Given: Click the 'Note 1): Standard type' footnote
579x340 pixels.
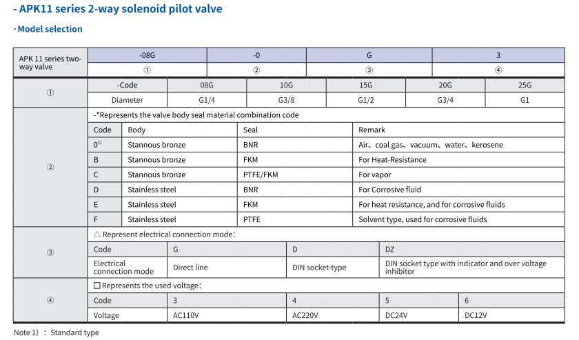Looking at the screenshot, I should click(x=57, y=332).
